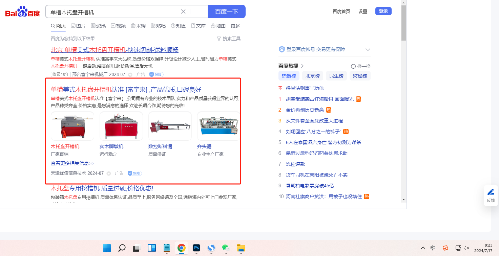This screenshot has height=256, width=499.
Task: Open the 北京 单槽美式木托盘开槽机 result title
Action: coord(115,50)
